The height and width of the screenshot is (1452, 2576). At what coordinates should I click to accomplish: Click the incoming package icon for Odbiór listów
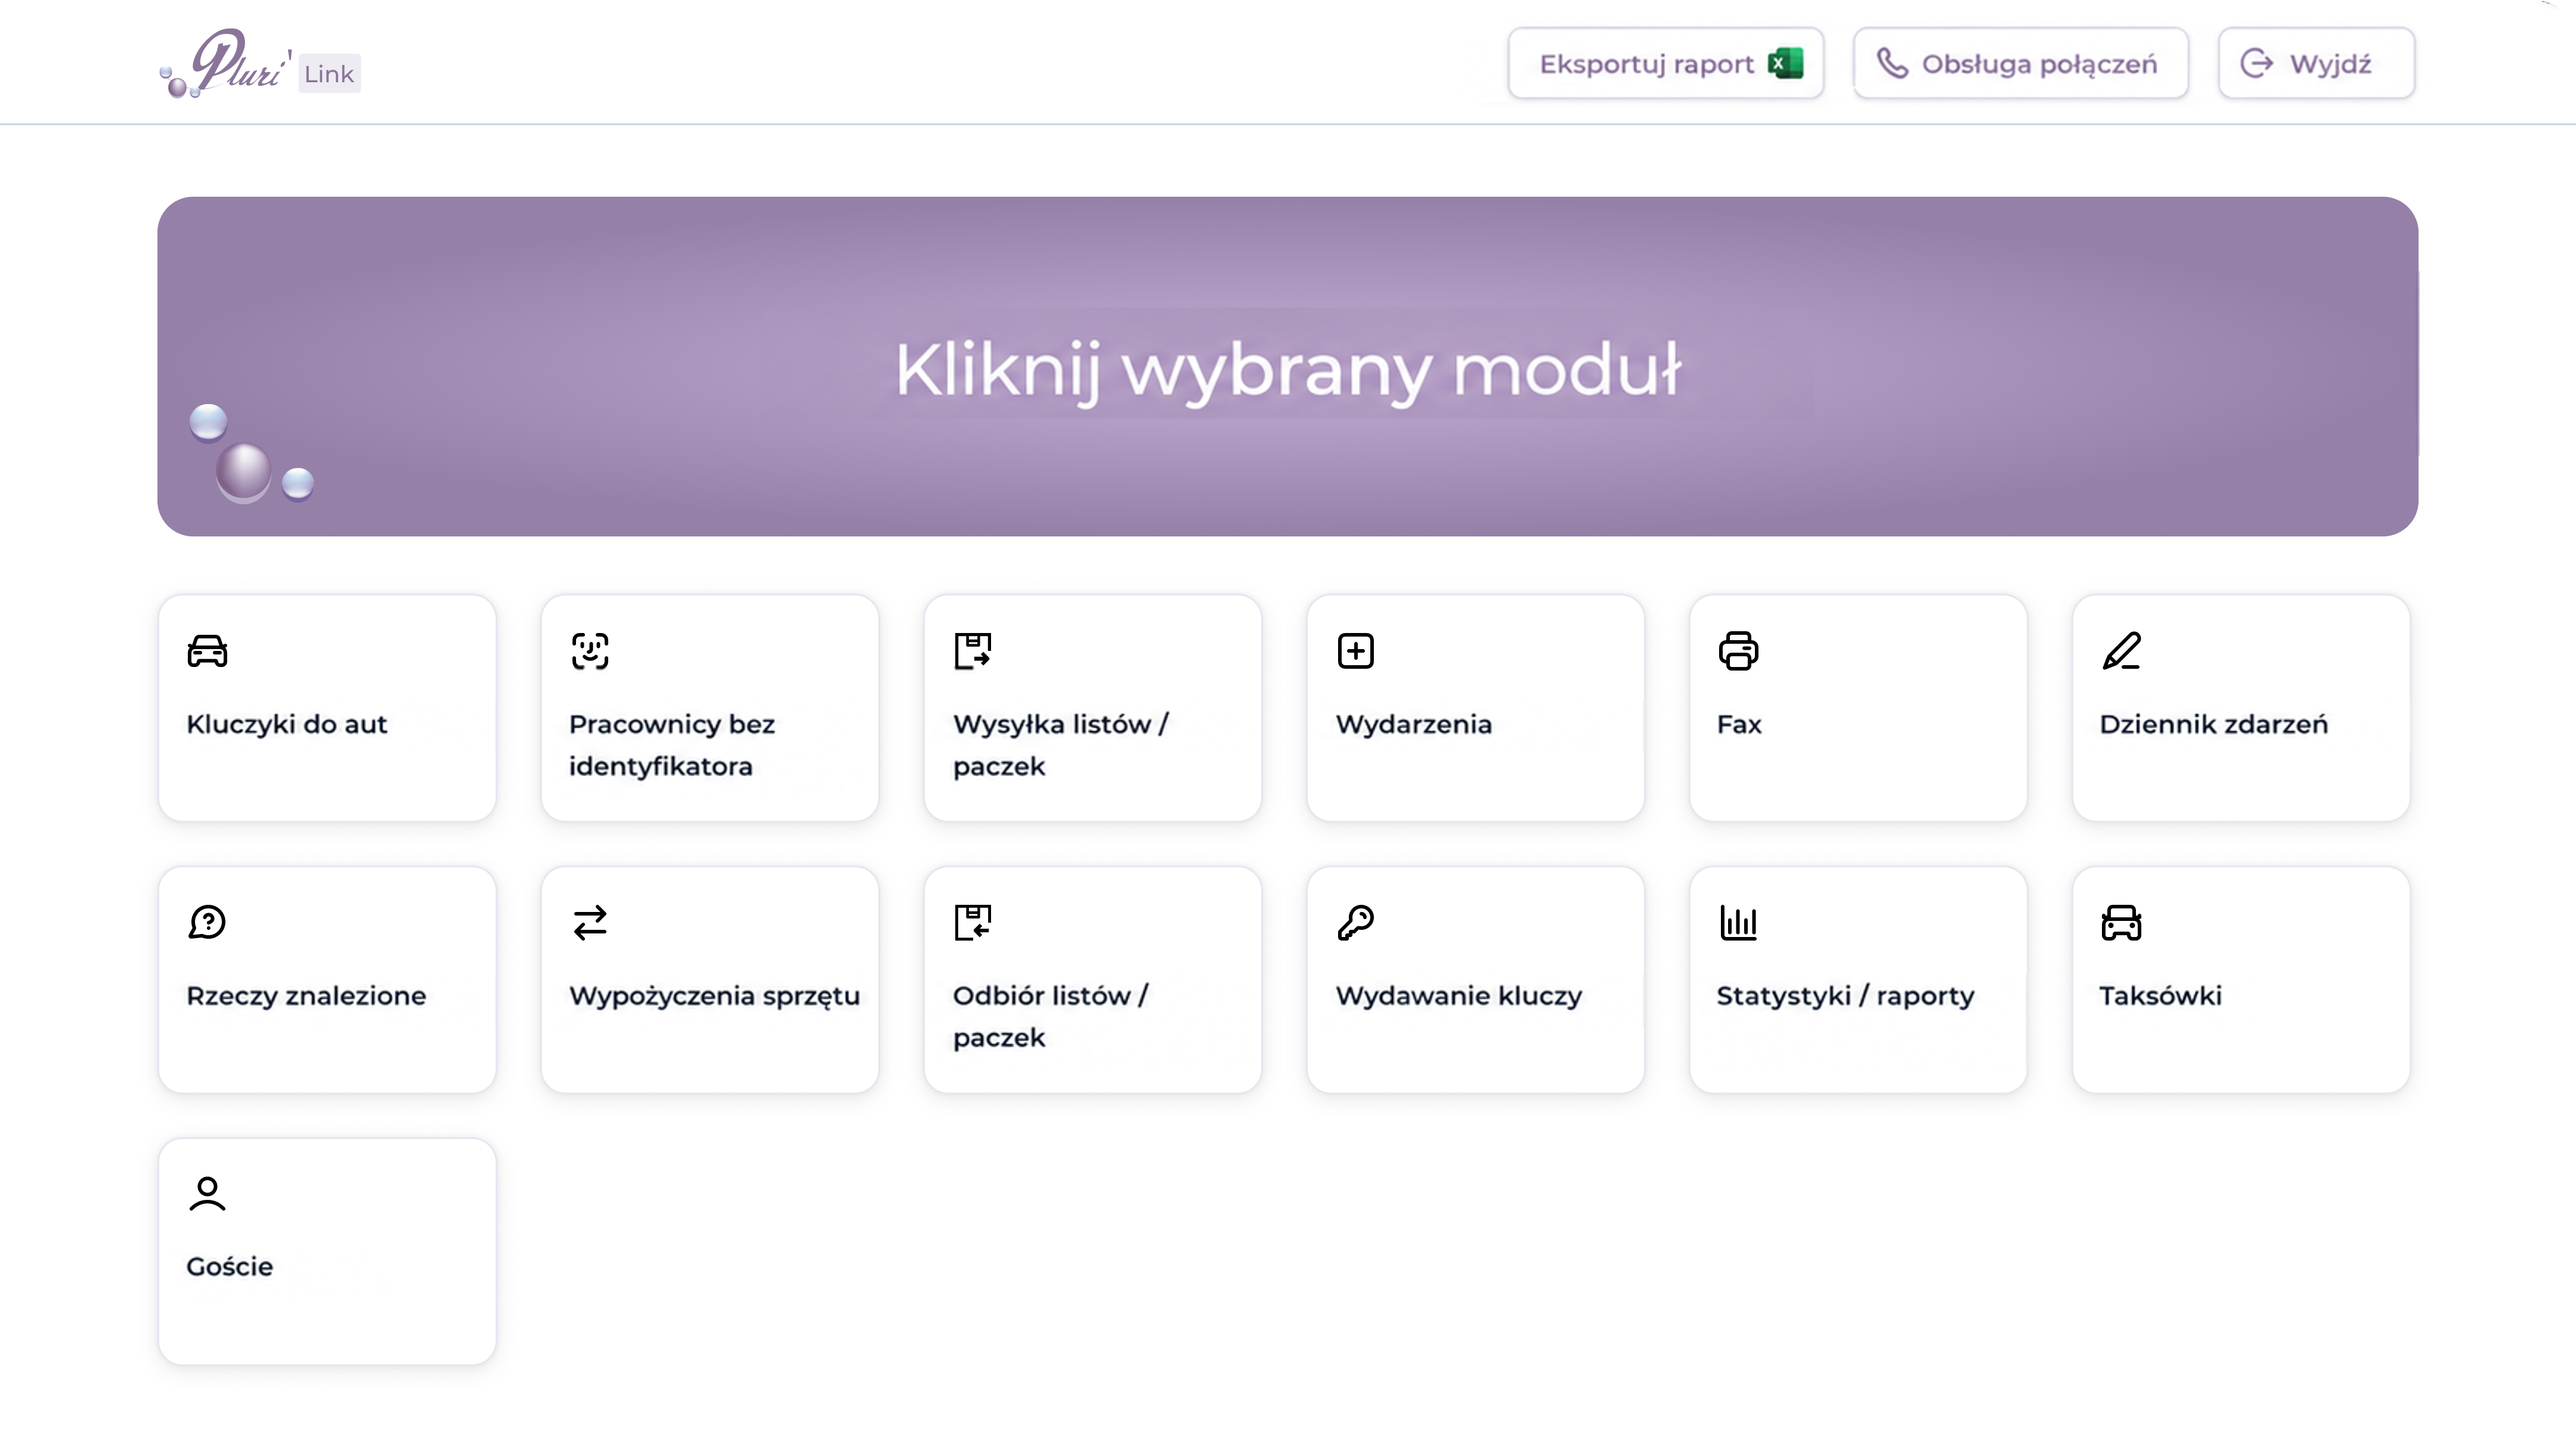[x=973, y=922]
